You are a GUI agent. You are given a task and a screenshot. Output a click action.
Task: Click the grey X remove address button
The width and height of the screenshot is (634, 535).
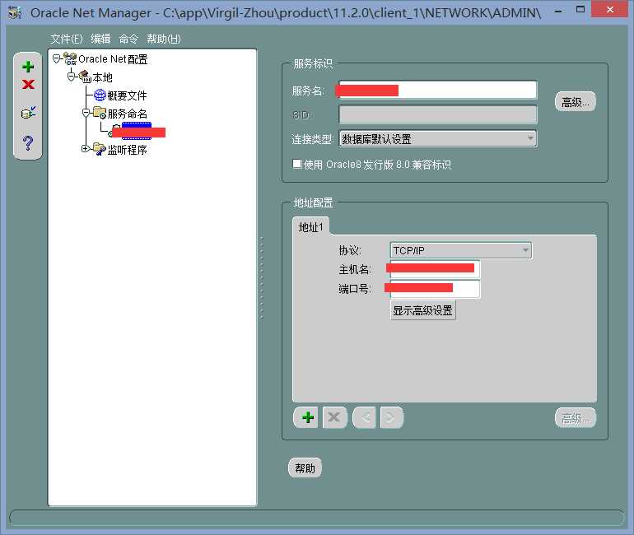coord(334,417)
